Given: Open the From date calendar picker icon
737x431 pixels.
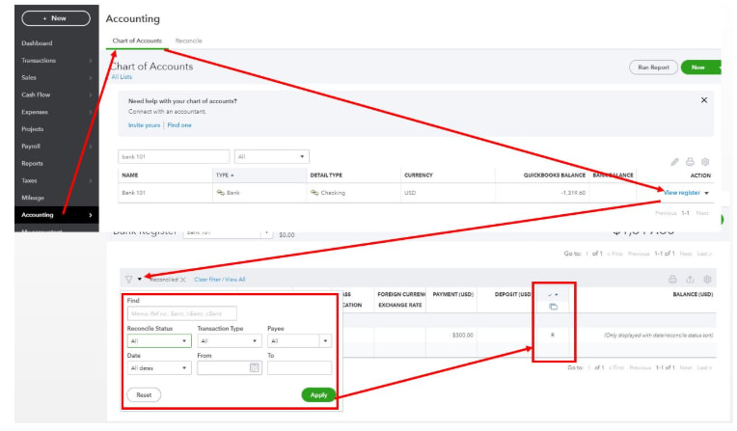Looking at the screenshot, I should point(255,368).
